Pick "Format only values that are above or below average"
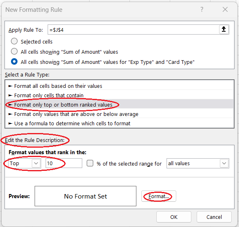The height and width of the screenshot is (227, 239). click(x=119, y=114)
